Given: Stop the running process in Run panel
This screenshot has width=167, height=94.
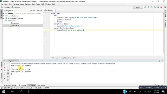Looking at the screenshot, I should click(4, 67).
